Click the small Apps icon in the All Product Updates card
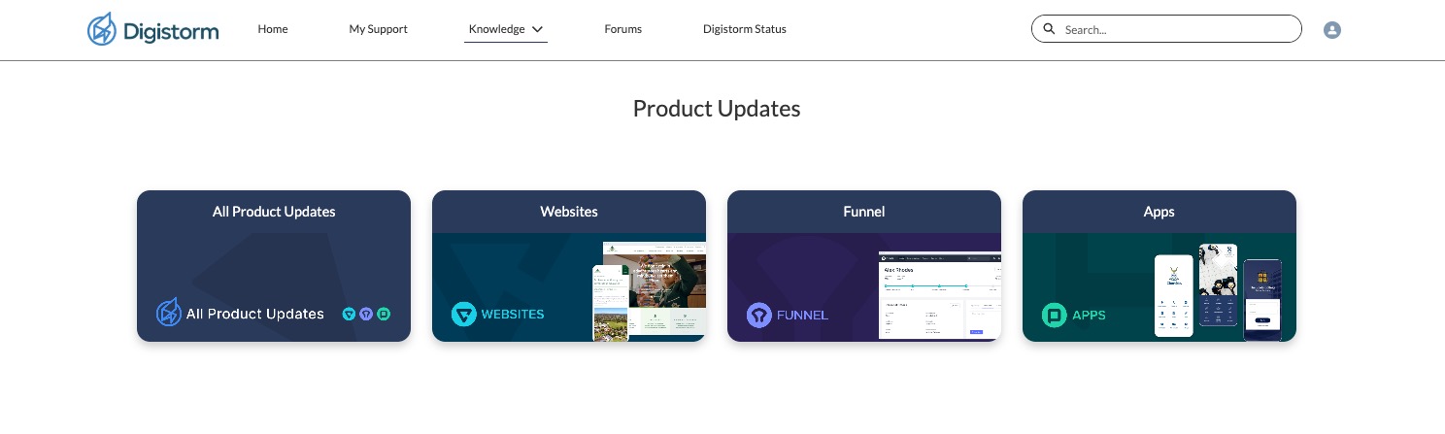Viewport: 1445px width, 434px height. pyautogui.click(x=384, y=314)
